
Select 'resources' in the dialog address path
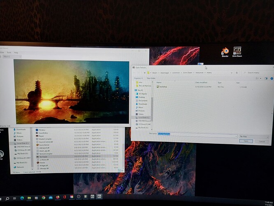tap(200, 73)
